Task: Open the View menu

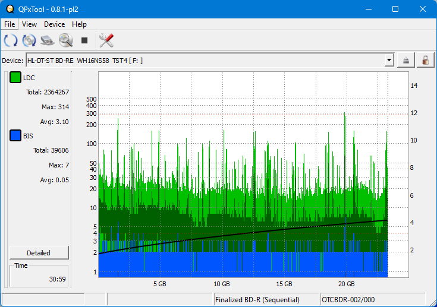Action: point(29,24)
